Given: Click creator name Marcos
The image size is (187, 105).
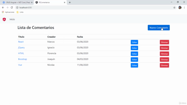Looking at the screenshot, I should click(x=51, y=42).
